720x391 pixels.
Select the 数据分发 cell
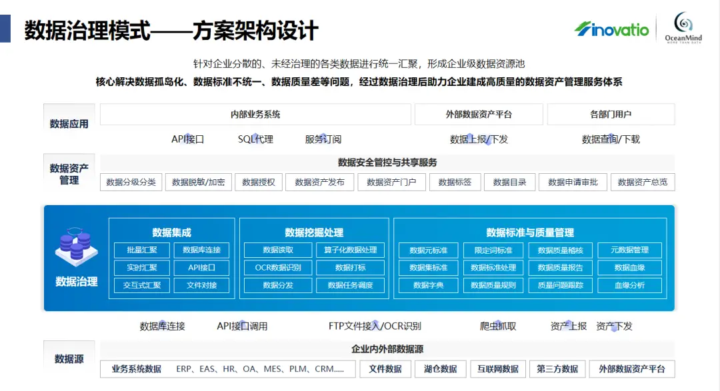point(278,285)
